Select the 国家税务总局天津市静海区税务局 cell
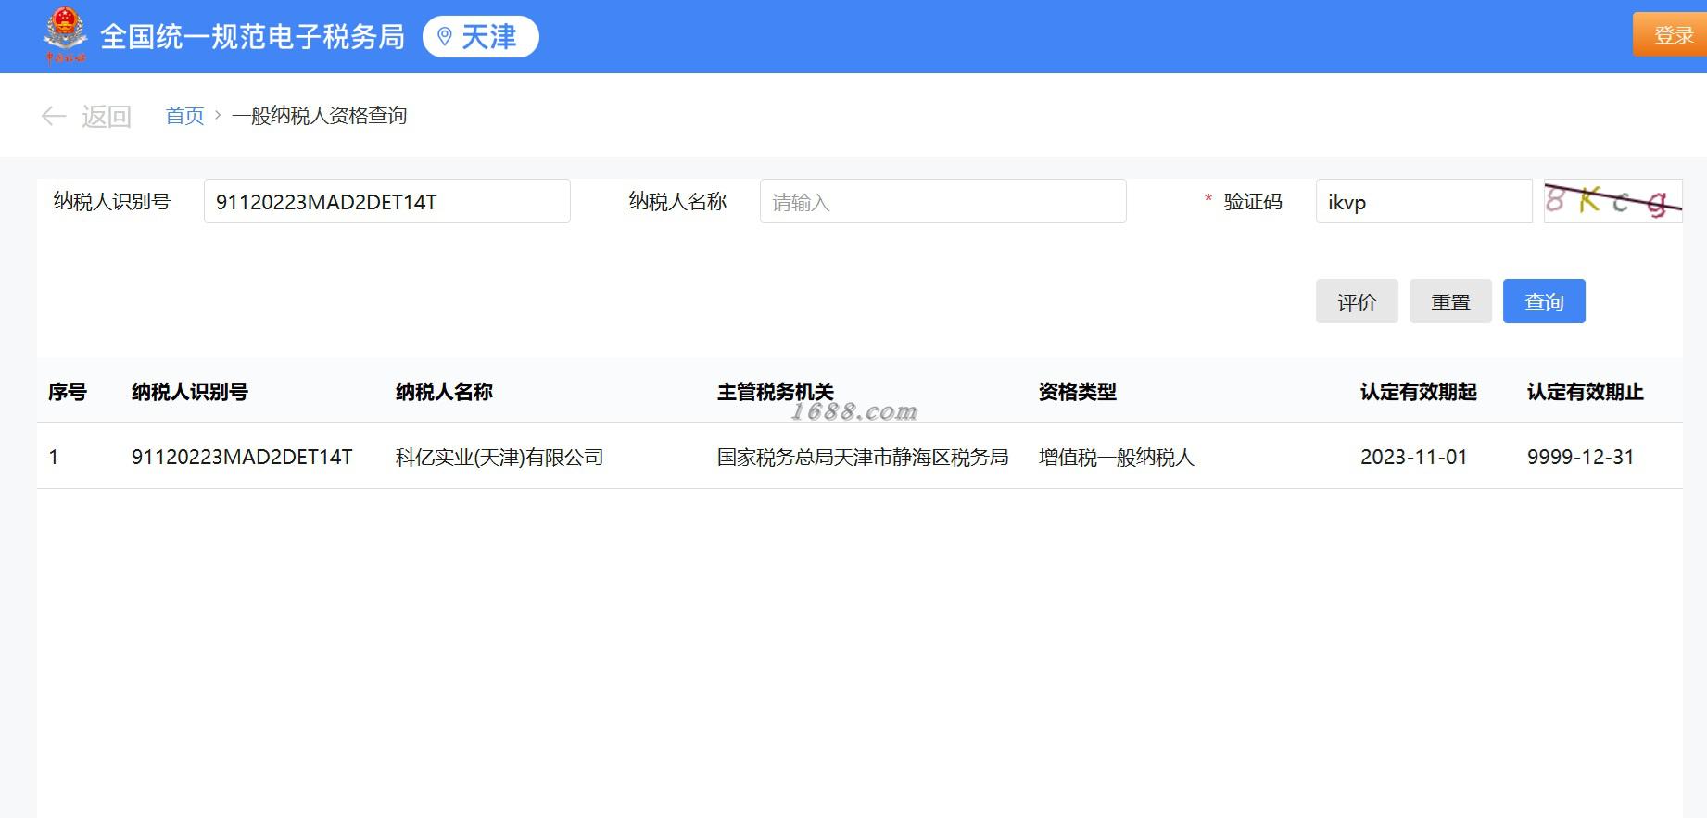The image size is (1707, 818). tap(863, 457)
